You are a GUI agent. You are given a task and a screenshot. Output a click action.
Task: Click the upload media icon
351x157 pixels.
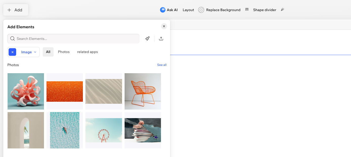point(161,39)
